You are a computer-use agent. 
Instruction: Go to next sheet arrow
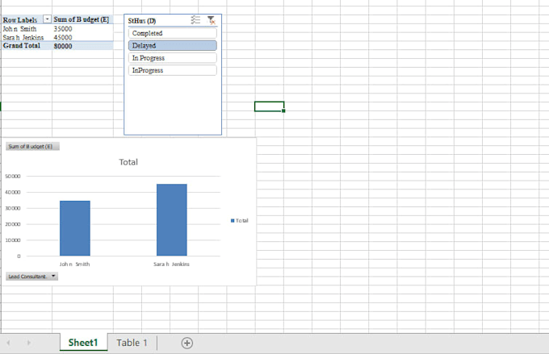click(x=29, y=343)
